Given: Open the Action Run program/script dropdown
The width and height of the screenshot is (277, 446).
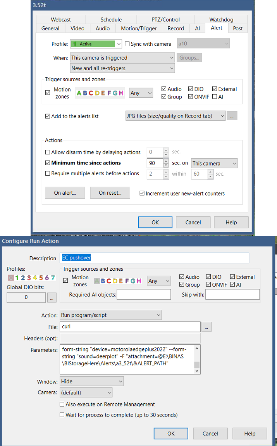Looking at the screenshot, I should (x=110, y=315).
